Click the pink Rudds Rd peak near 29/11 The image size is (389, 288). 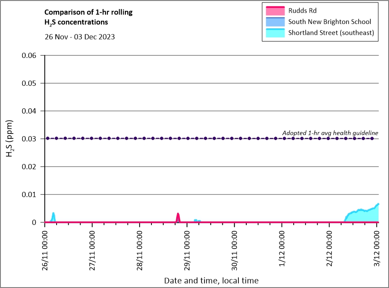coord(178,216)
